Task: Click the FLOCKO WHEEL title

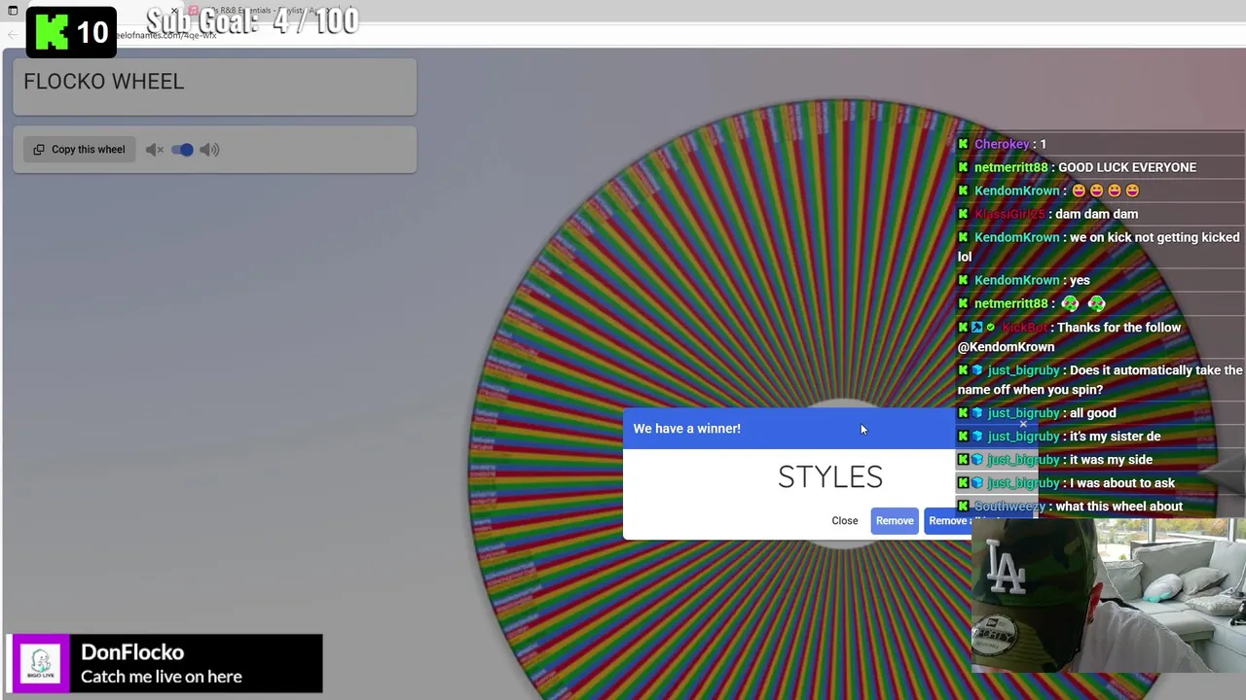Action: click(x=104, y=82)
